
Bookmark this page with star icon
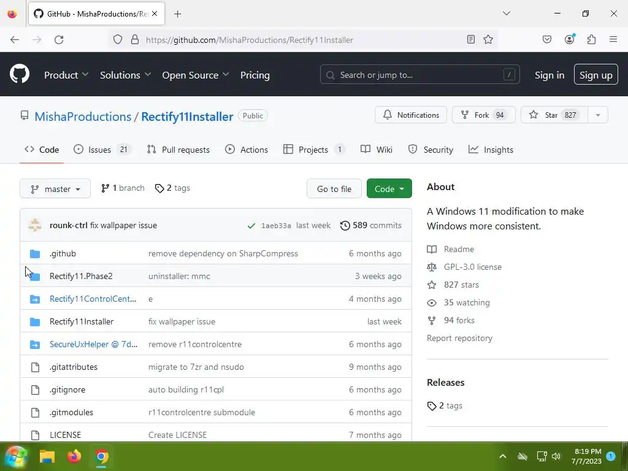tap(488, 39)
